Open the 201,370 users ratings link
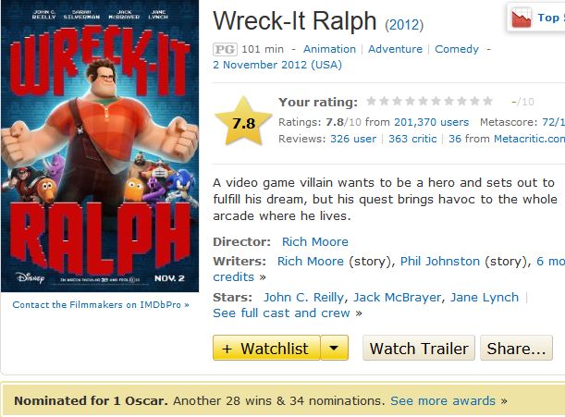Screen dimensions: 565x417 pos(431,122)
